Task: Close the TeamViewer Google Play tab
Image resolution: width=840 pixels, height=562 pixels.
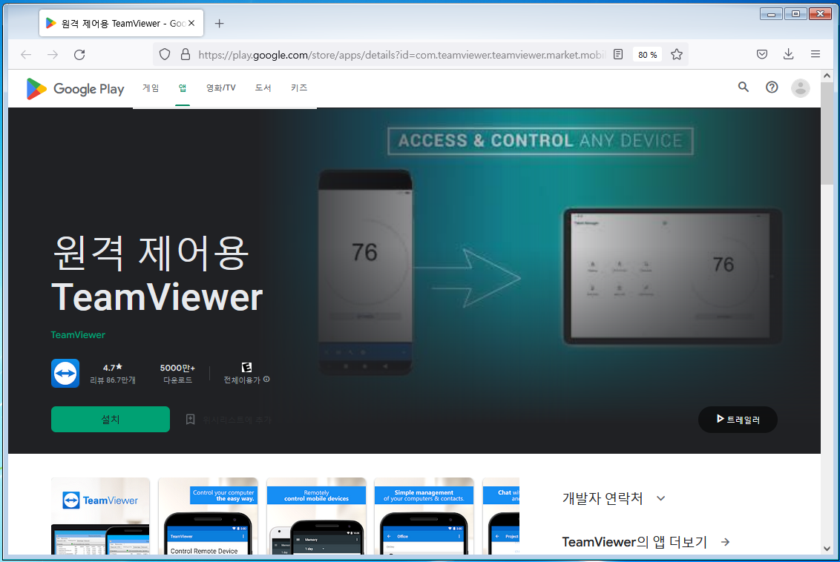Action: click(191, 23)
